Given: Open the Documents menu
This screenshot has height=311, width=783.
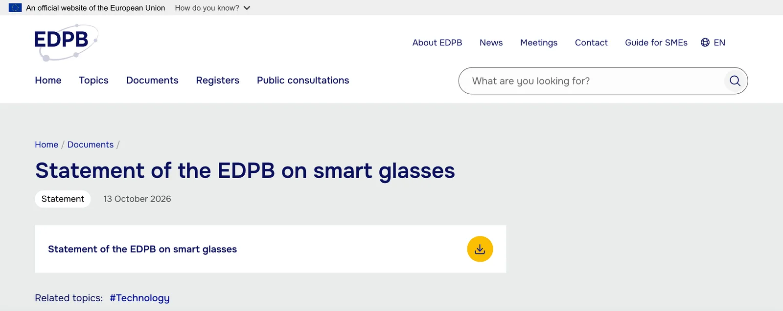Looking at the screenshot, I should 152,80.
